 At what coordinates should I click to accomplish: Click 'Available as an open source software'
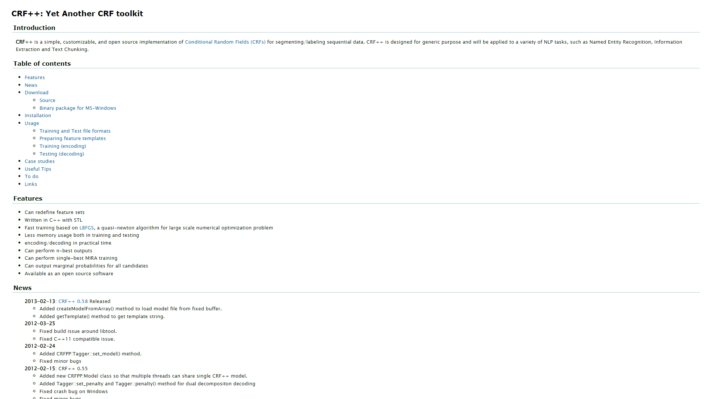(x=69, y=274)
